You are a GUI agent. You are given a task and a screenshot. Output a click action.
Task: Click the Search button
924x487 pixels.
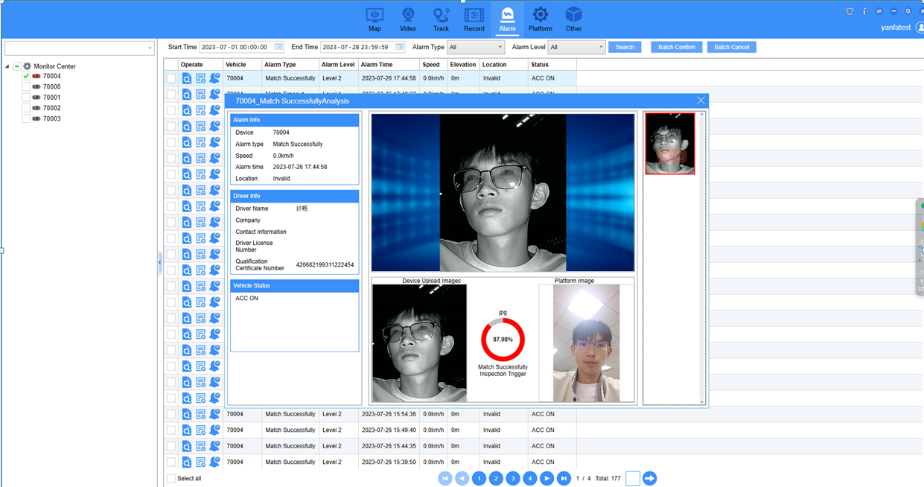coord(625,47)
